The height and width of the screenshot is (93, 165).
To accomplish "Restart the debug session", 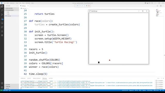I will click(87, 6).
